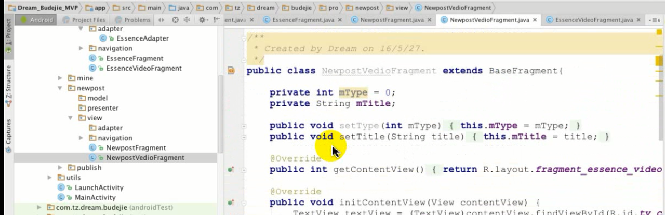
Task: Click the BaseFragment class name in code
Action: (x=523, y=71)
